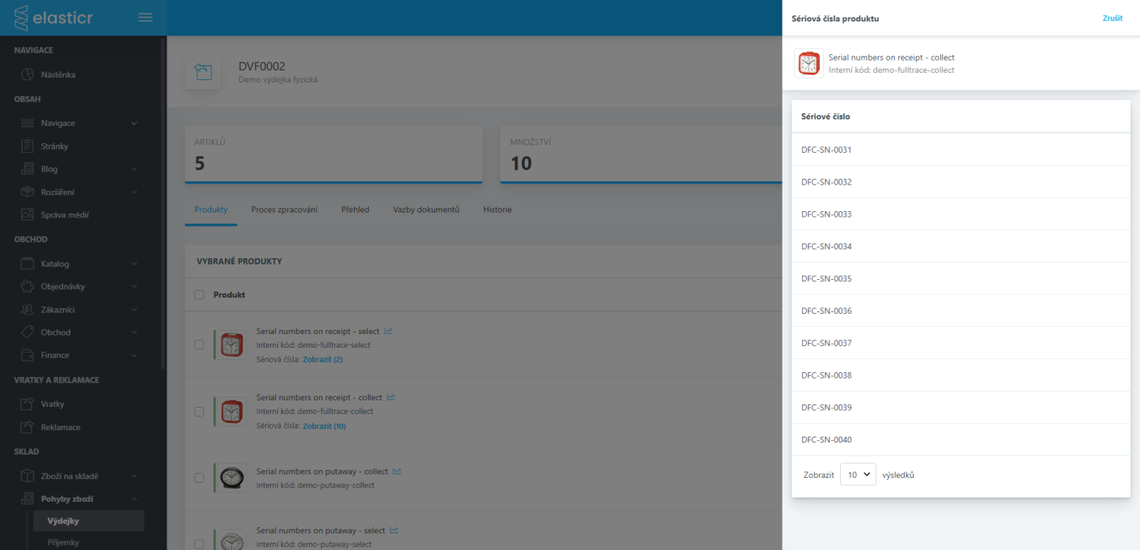The image size is (1140, 550).
Task: Click chart icon next to 'receipt - collect'
Action: point(391,397)
